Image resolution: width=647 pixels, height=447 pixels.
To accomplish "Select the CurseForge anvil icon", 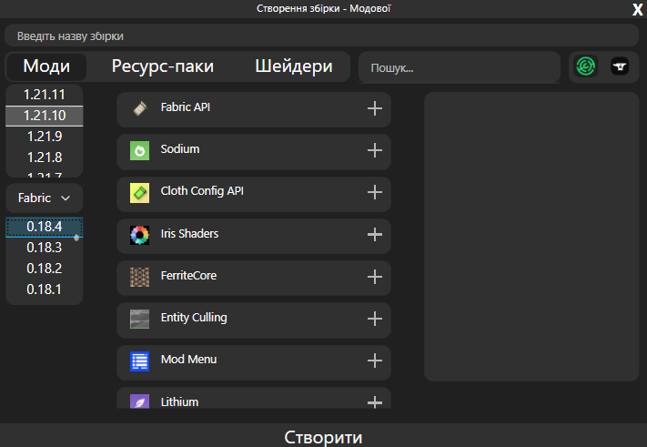I will [x=620, y=67].
